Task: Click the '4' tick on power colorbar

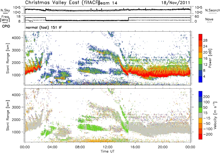Action: click(204, 76)
